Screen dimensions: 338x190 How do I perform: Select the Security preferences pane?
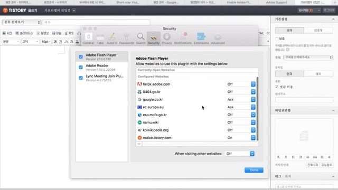[154, 39]
